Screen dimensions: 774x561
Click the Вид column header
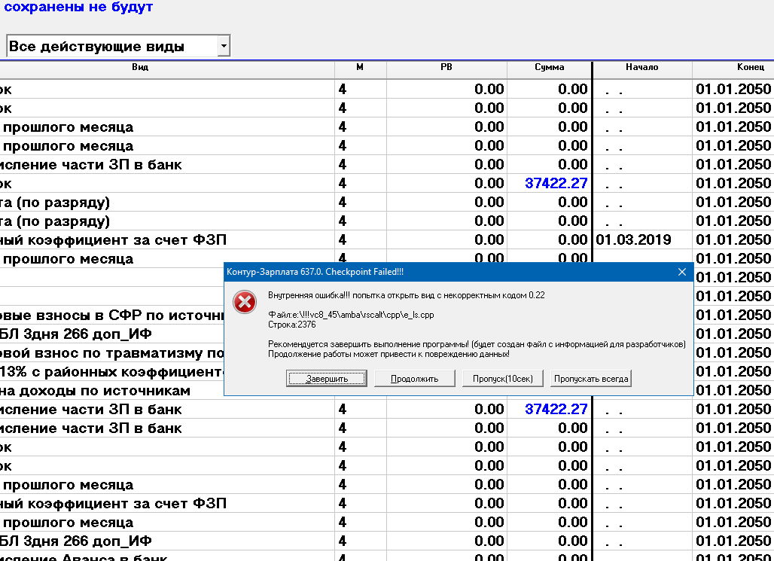point(139,68)
